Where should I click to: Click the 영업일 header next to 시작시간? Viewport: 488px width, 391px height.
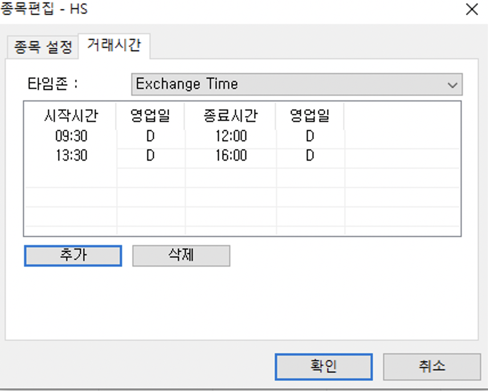[x=151, y=116]
